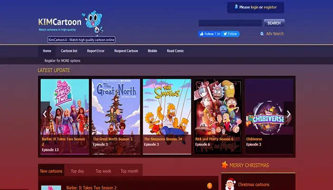
Task: Click Chibiverse title text
Action: tap(254, 139)
